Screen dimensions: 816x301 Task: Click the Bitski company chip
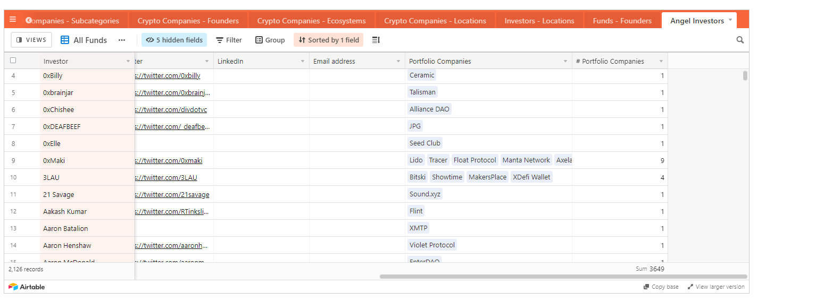[x=418, y=177]
